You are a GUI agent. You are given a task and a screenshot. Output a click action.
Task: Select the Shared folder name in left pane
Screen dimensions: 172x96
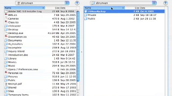tap(12, 87)
